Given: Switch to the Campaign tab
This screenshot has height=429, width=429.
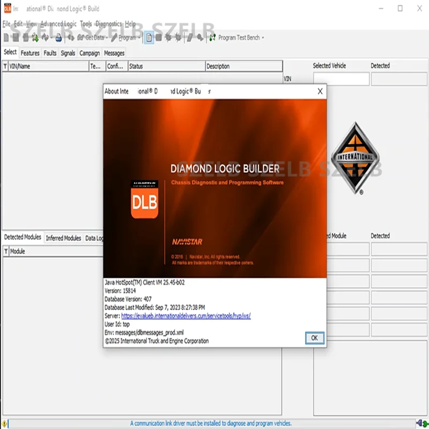Looking at the screenshot, I should tap(90, 53).
